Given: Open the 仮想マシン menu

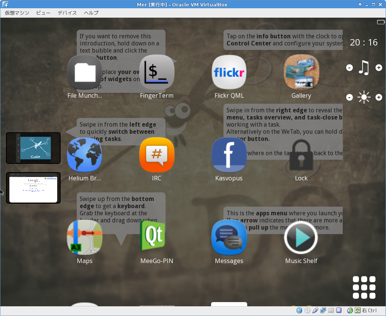Looking at the screenshot, I should tap(17, 13).
